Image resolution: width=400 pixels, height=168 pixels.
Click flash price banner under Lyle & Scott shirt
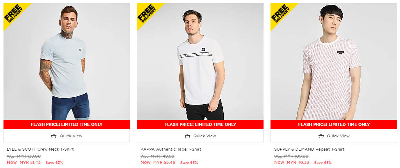click(x=66, y=124)
